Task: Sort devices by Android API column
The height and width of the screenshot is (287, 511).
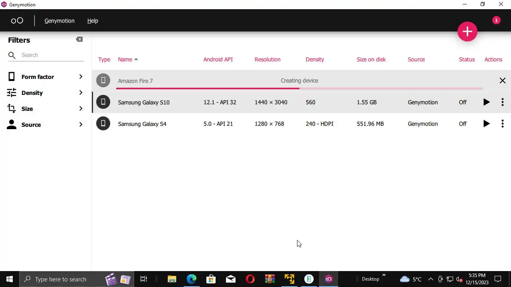Action: [x=218, y=59]
